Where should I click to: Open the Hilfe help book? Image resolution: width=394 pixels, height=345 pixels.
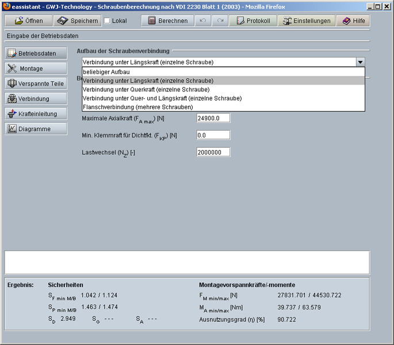(x=354, y=21)
